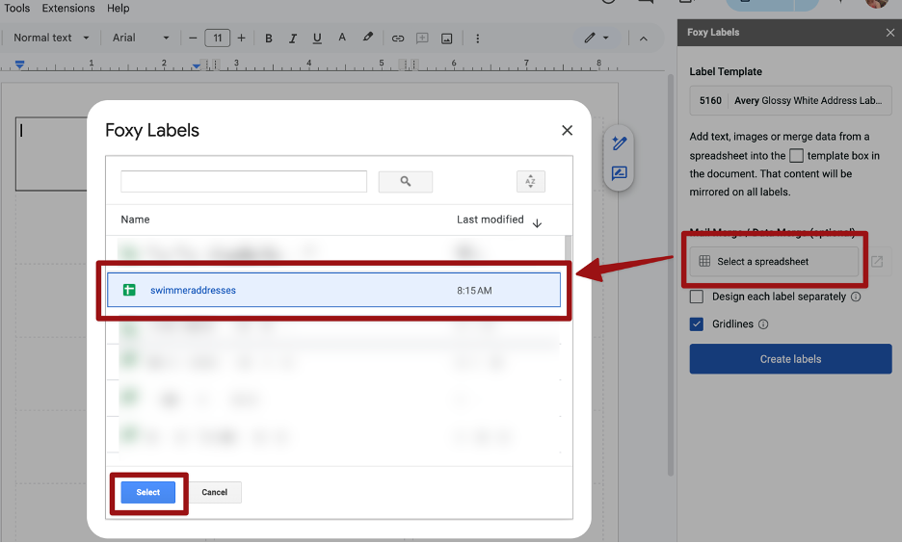Open the highlight color pen tool
This screenshot has height=543, width=902.
click(x=367, y=39)
